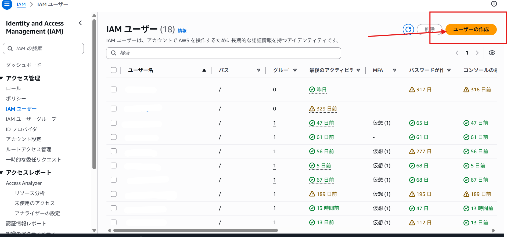Click the 189 日前 last activity value
The image size is (507, 237).
point(326,194)
